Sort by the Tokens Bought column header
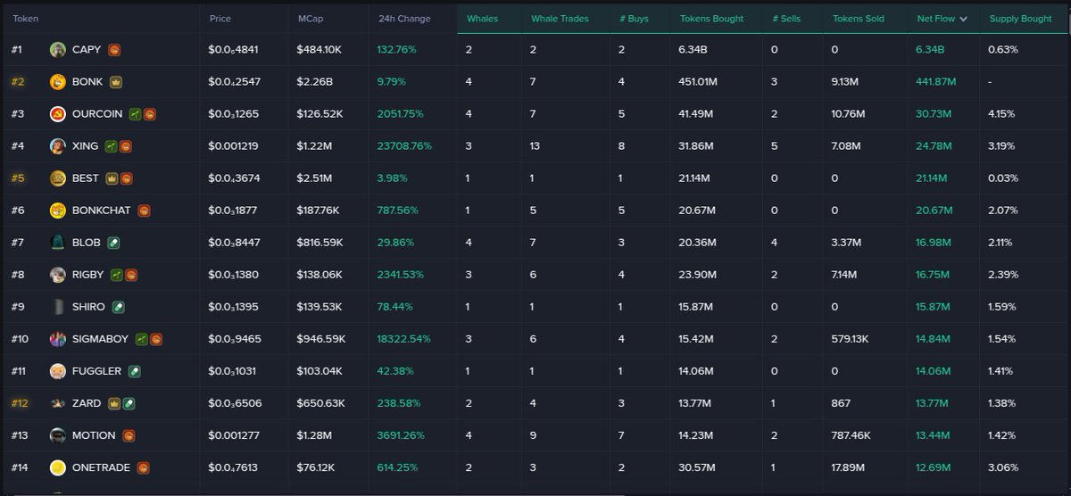Screen dimensions: 1071x496 pos(711,19)
